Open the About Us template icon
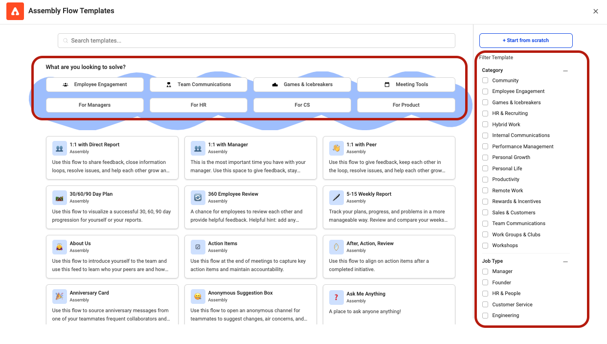Viewport: 607px width, 344px height. point(60,247)
